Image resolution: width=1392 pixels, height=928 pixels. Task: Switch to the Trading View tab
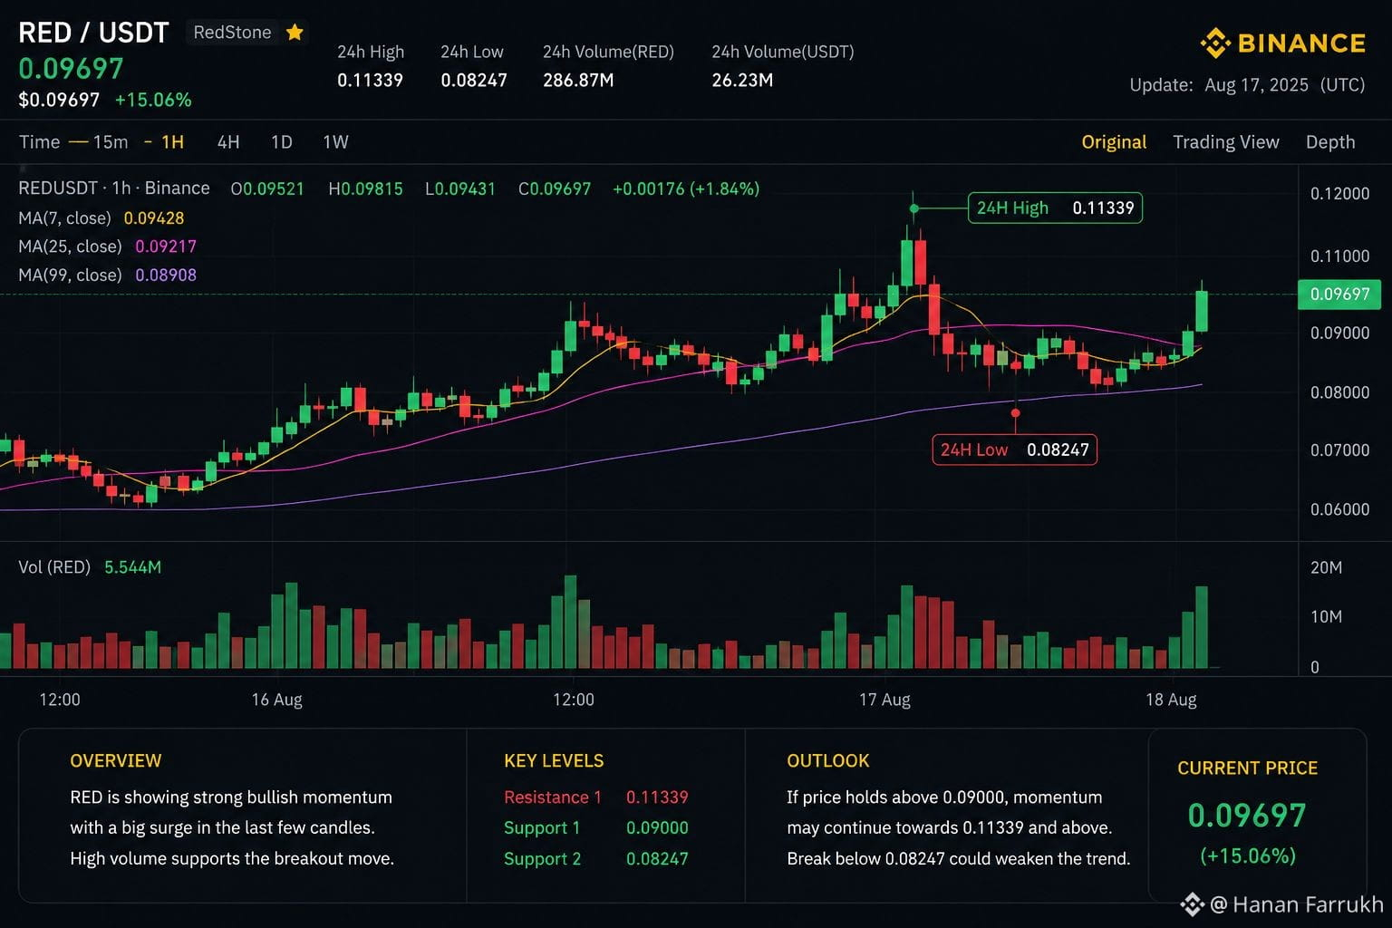pos(1226,142)
